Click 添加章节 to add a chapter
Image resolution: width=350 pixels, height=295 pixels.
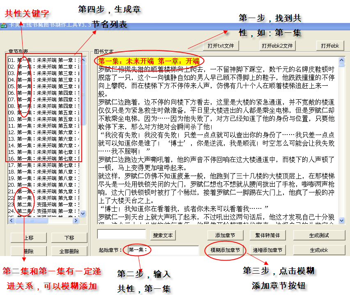[225, 236]
